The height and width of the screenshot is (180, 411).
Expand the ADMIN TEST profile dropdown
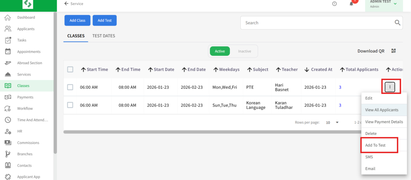point(395,4)
